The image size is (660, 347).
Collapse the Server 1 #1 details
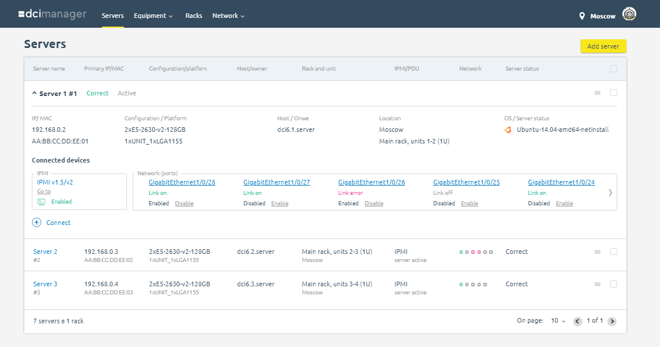35,93
